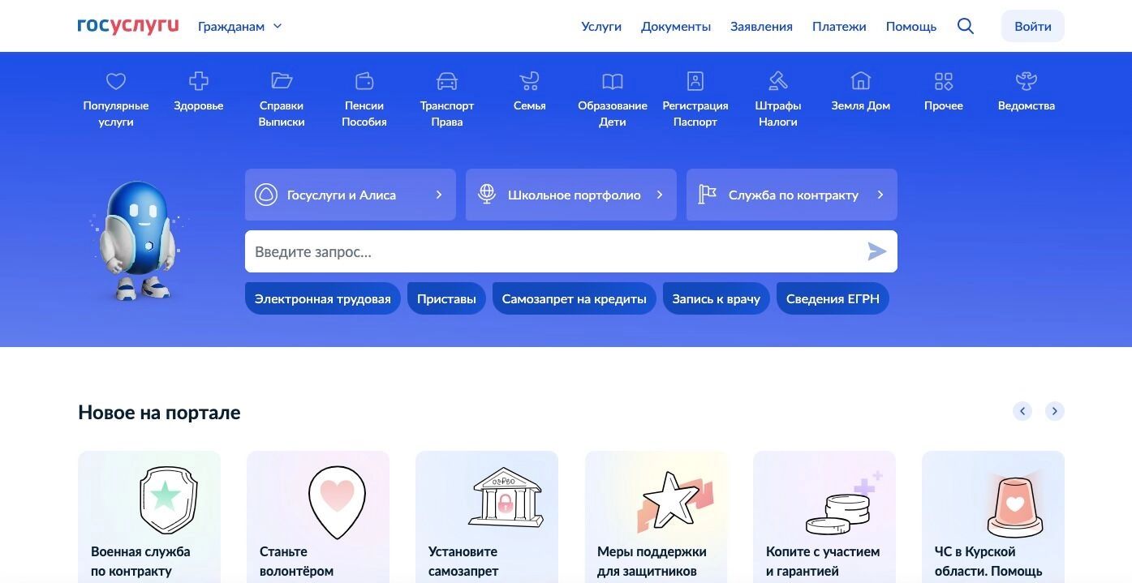Open the Пенсии Пособия wallet icon
1132x583 pixels.
[364, 81]
